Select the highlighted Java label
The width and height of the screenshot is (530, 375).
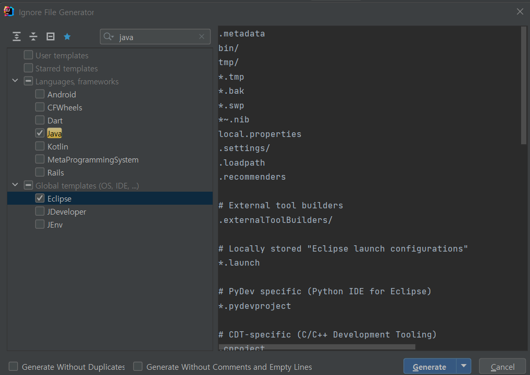pos(54,133)
